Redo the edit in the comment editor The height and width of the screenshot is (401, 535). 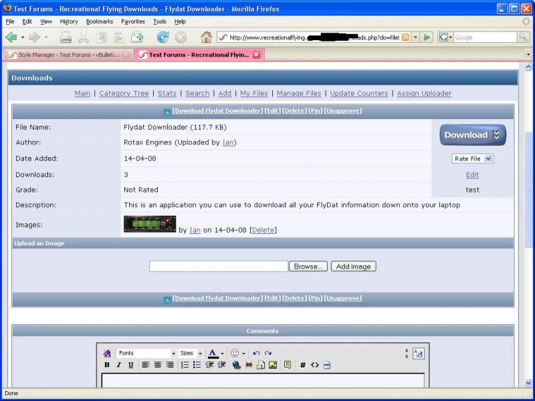pos(268,354)
